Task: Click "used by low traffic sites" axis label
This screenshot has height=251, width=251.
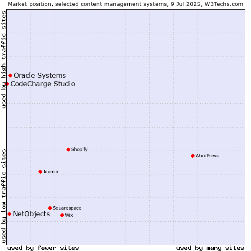Action: (3, 196)
